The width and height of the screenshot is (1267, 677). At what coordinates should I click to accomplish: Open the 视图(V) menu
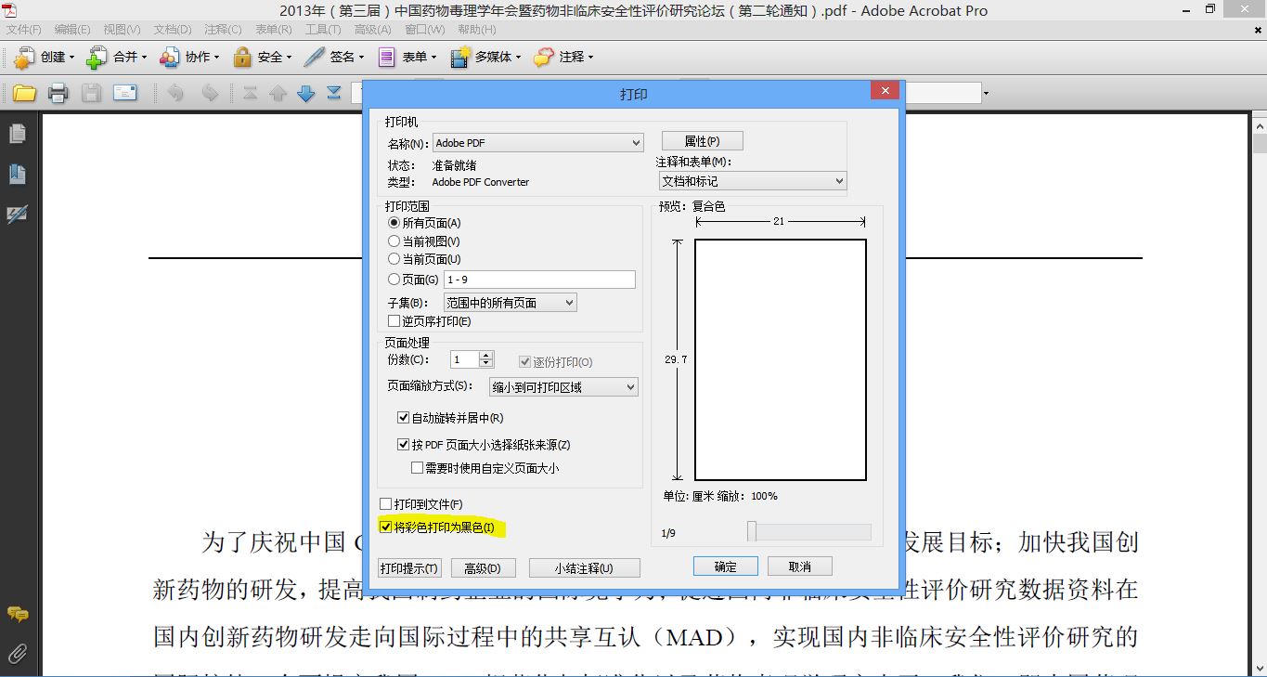click(123, 30)
